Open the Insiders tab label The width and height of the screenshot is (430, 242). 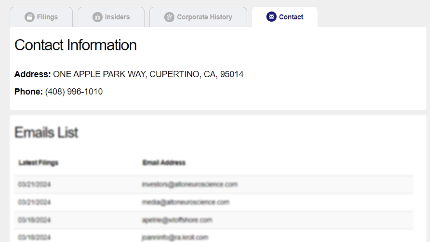coord(117,17)
